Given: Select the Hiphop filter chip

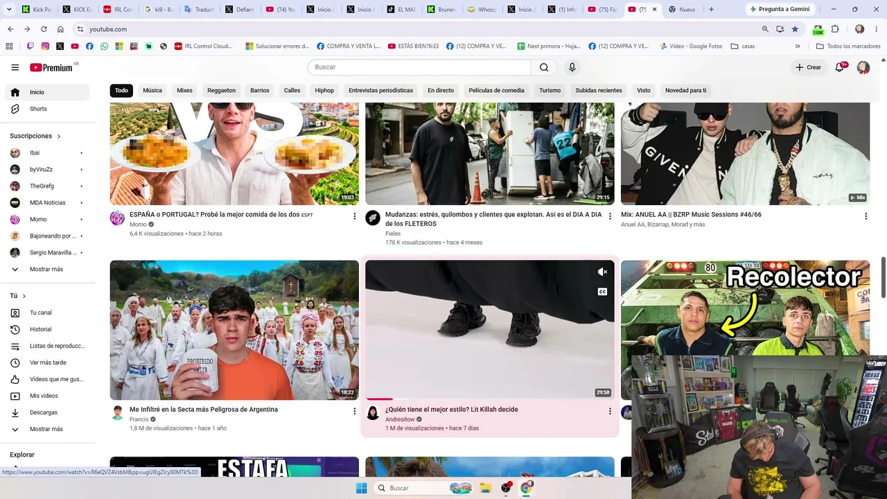Looking at the screenshot, I should (x=324, y=90).
